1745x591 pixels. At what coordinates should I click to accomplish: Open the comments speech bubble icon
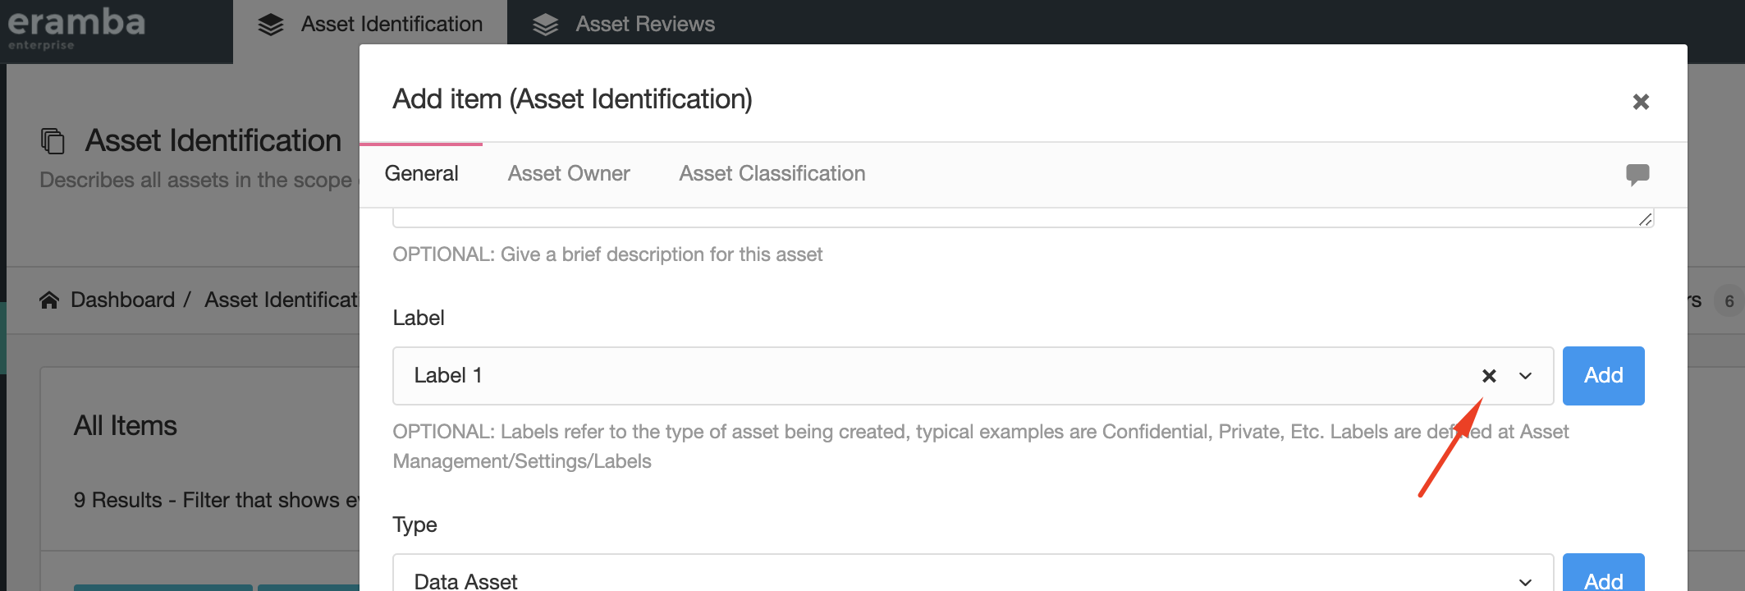(x=1637, y=174)
